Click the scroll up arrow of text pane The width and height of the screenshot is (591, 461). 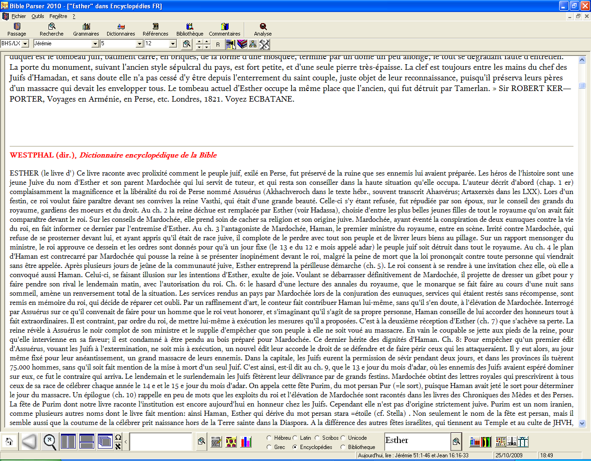582,60
